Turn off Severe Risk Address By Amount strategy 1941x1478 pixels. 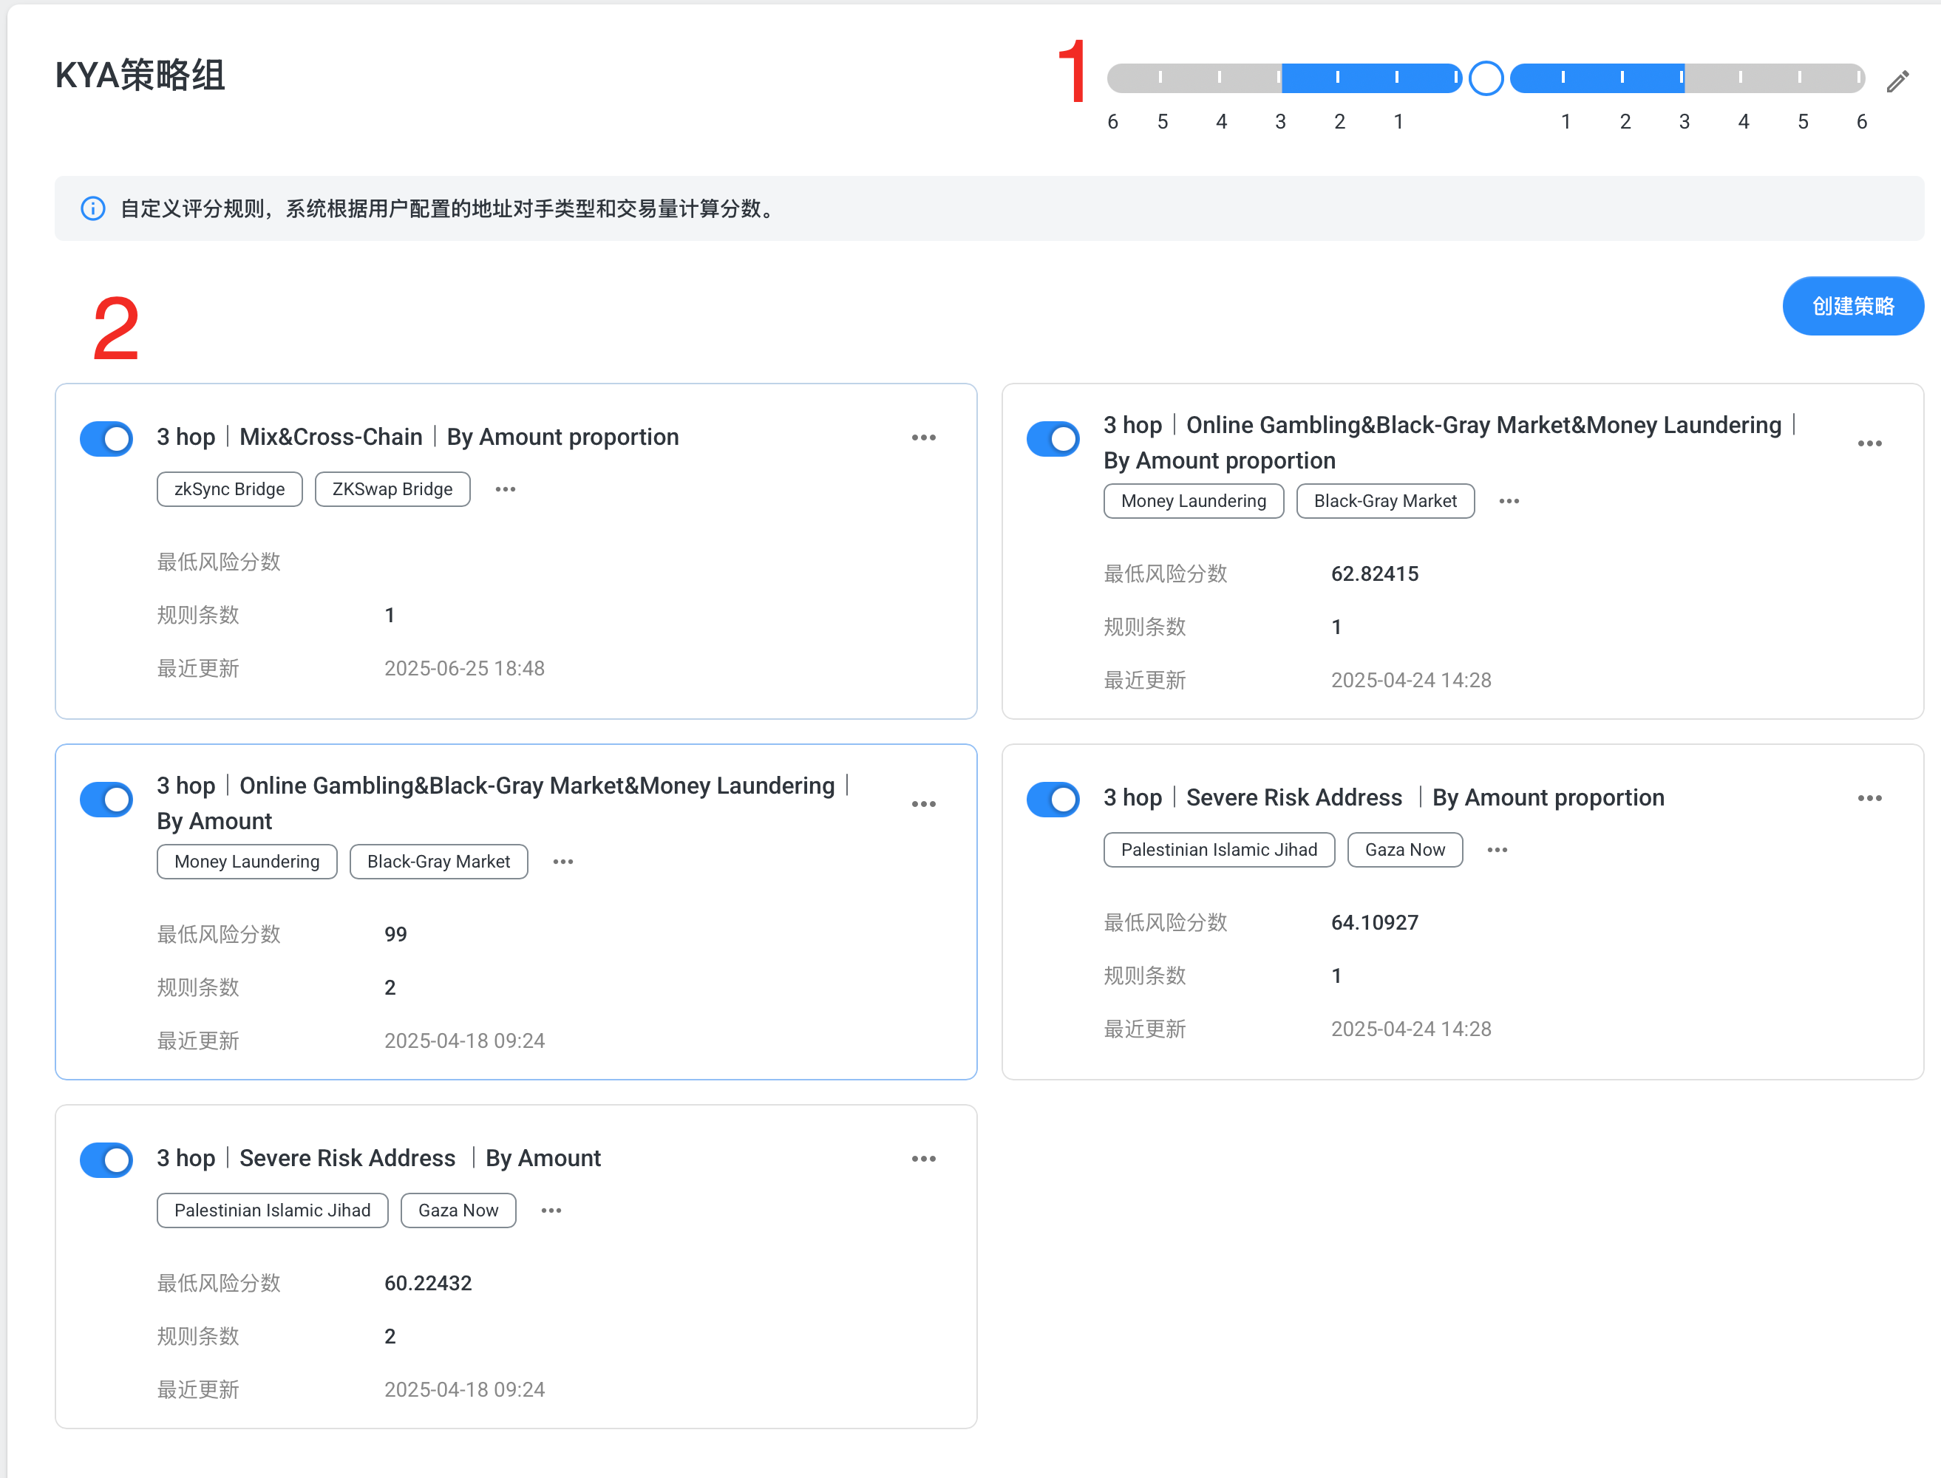[x=106, y=1159]
